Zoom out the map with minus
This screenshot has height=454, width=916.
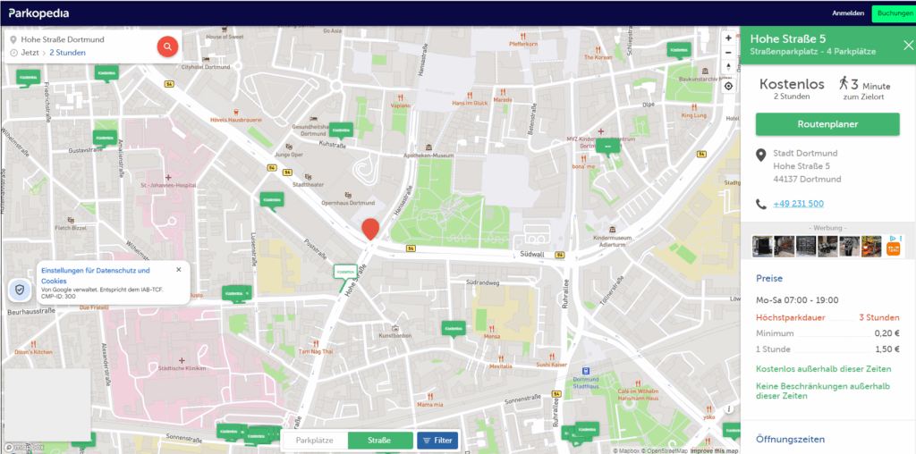point(728,54)
